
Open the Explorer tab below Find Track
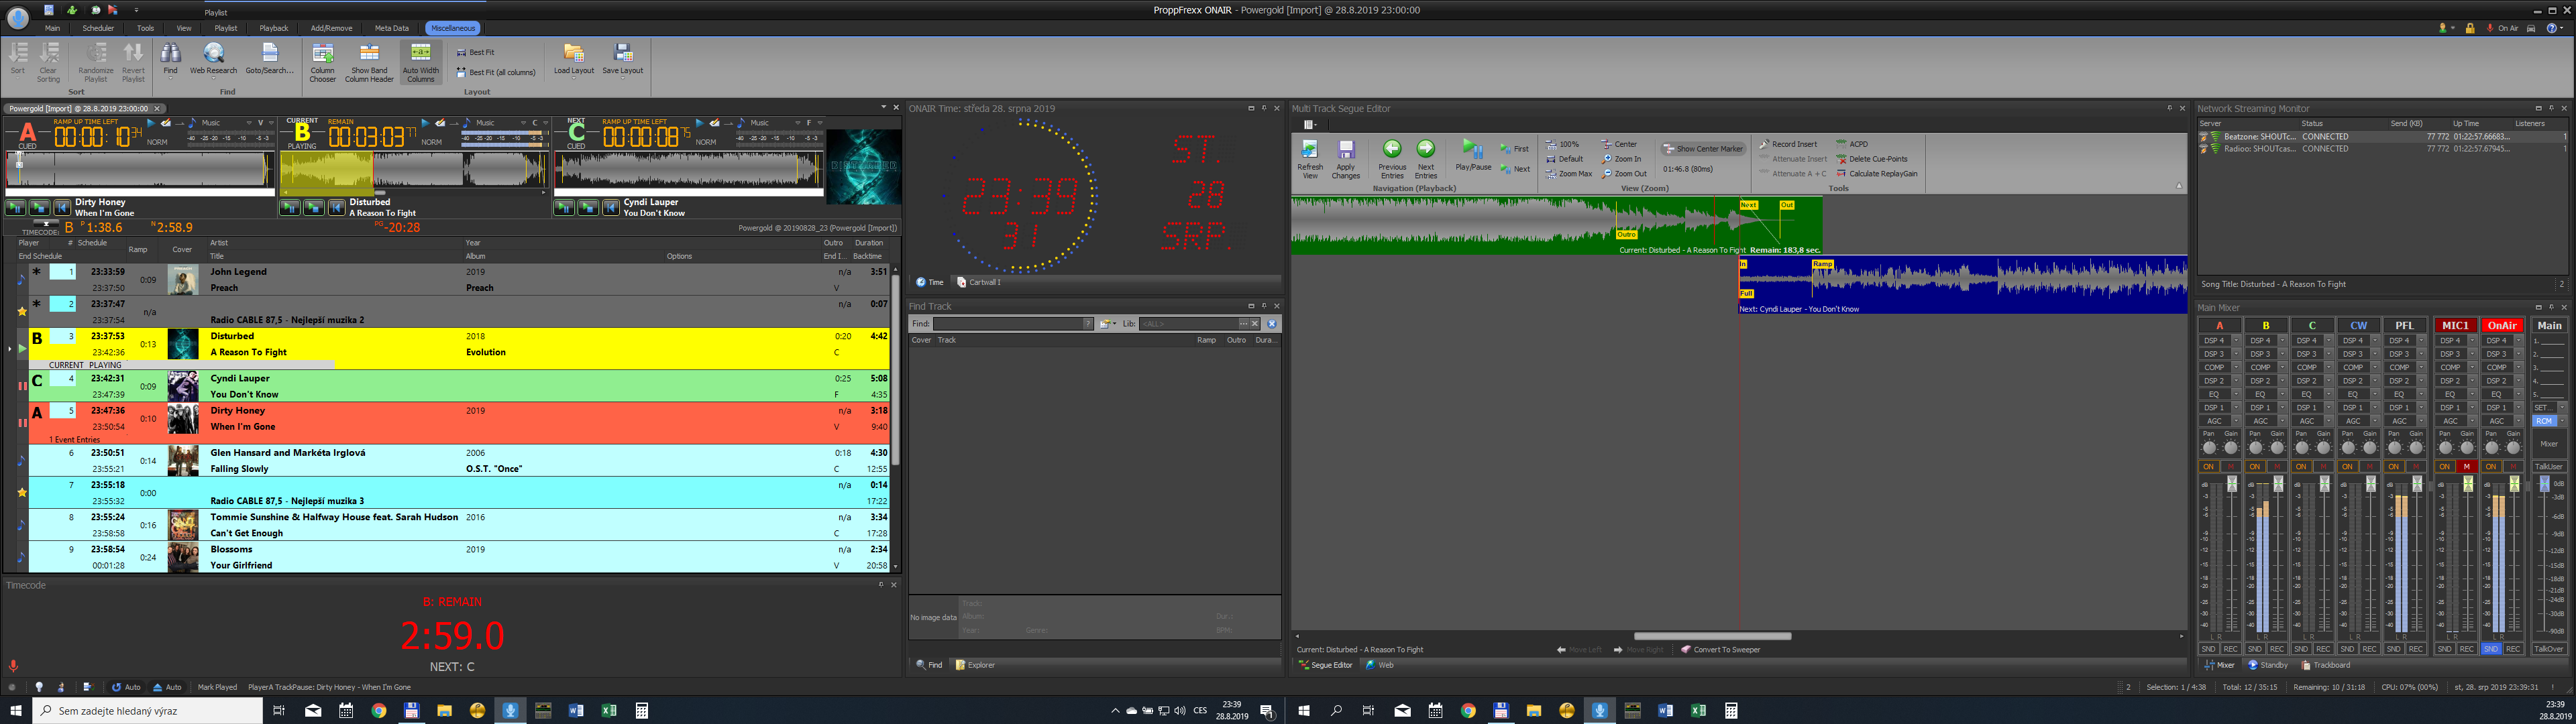click(x=975, y=665)
